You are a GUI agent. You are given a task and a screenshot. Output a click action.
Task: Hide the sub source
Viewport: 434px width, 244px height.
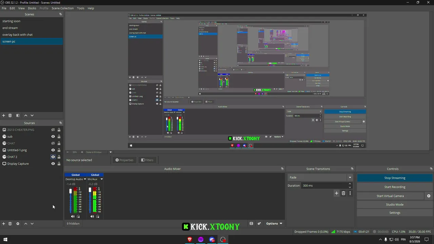click(53, 137)
